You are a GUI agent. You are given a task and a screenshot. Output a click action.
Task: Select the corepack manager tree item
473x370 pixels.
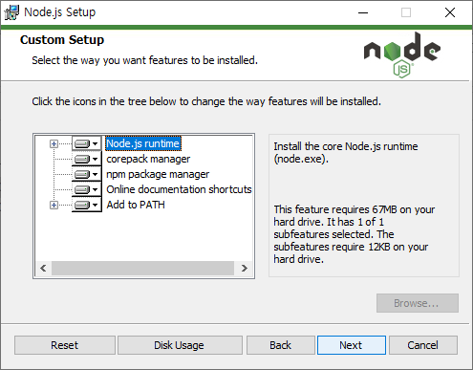click(148, 159)
